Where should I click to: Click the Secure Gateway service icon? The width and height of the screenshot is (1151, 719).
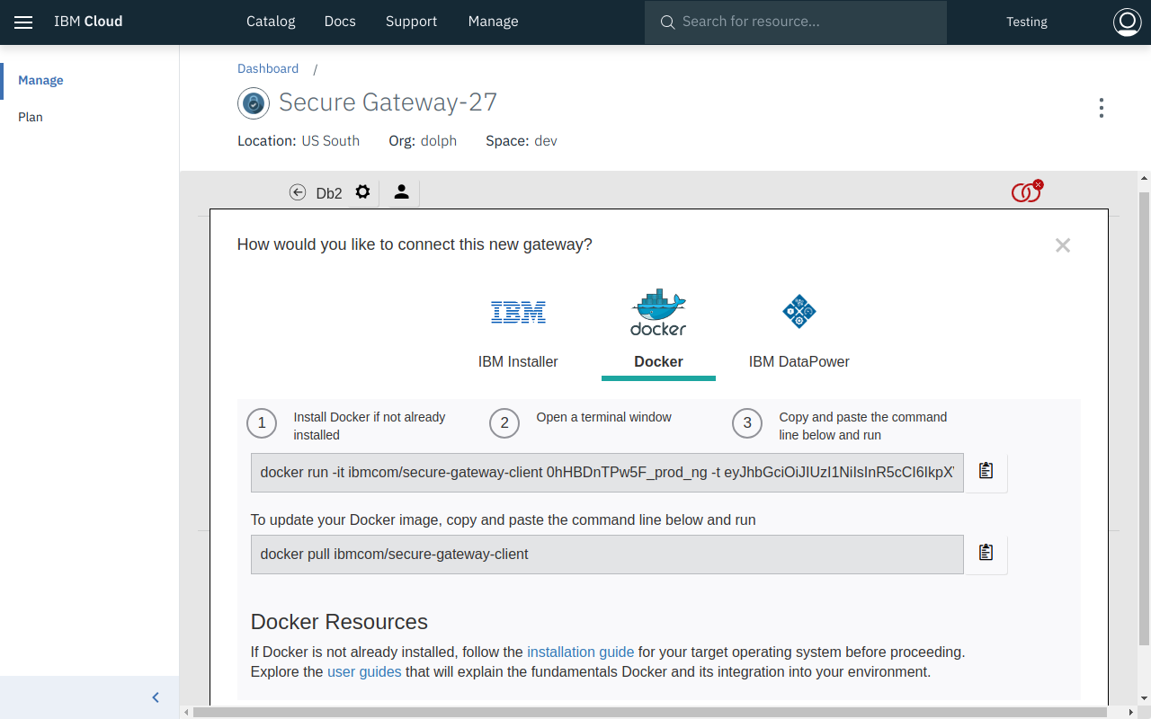click(254, 103)
